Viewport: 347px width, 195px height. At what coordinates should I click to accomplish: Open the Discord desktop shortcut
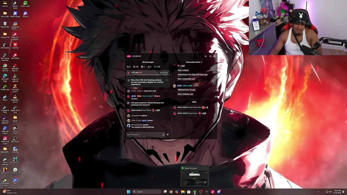coord(25,14)
